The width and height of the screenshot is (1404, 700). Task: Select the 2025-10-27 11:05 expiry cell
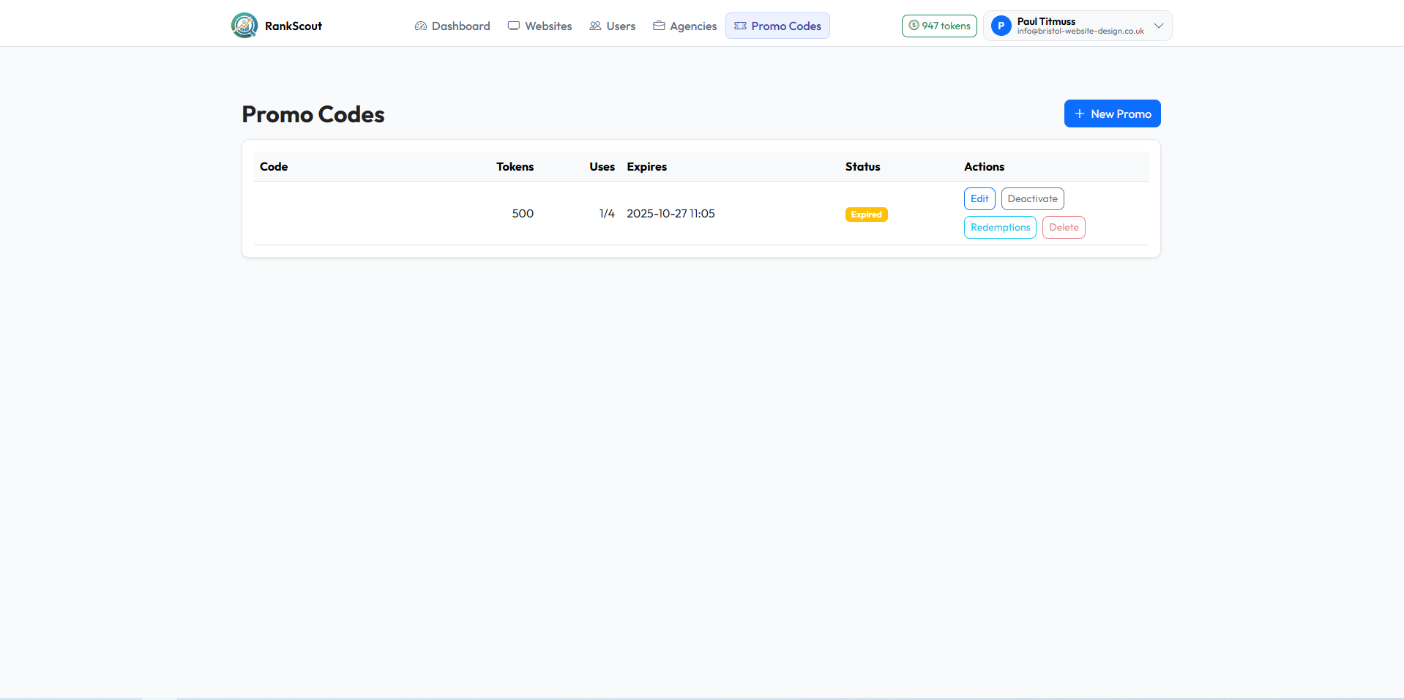point(671,214)
